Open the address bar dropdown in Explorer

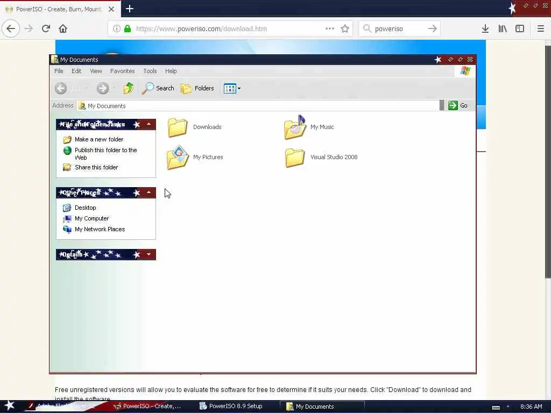coord(442,105)
